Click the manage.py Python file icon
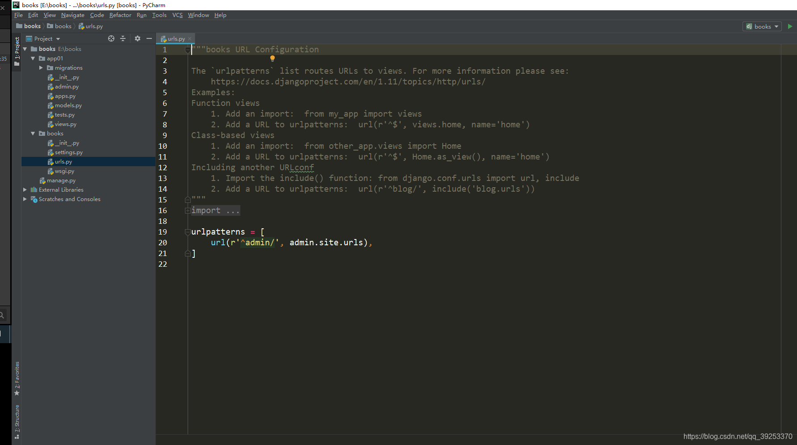Image resolution: width=797 pixels, height=445 pixels. [x=42, y=181]
